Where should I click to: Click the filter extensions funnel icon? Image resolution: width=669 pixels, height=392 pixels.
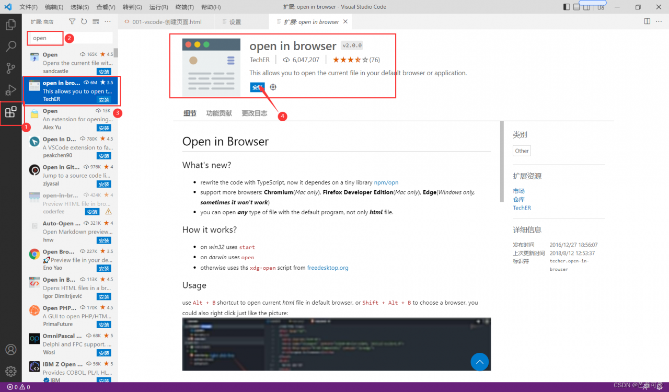(x=72, y=21)
